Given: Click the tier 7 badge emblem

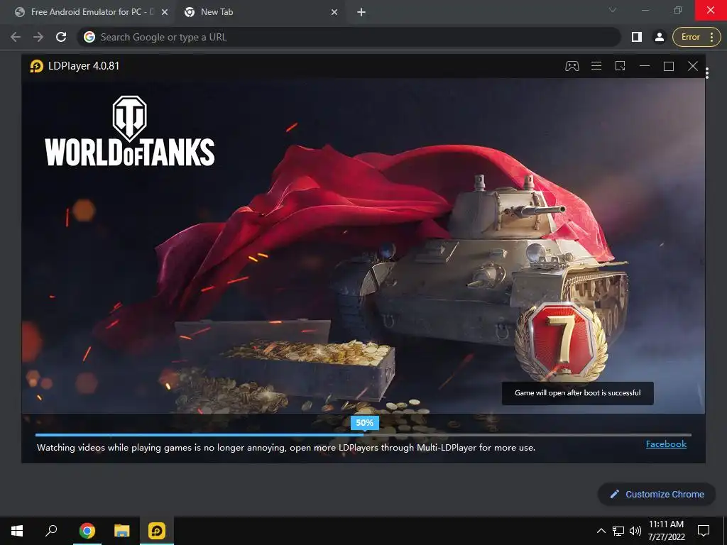Looking at the screenshot, I should pos(561,342).
